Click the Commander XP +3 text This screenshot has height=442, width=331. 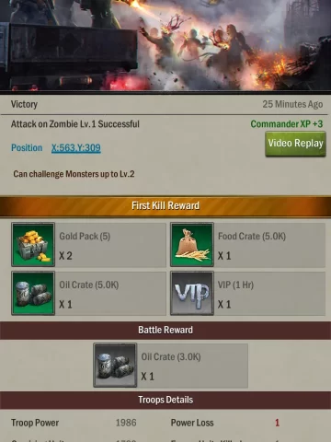pyautogui.click(x=287, y=124)
